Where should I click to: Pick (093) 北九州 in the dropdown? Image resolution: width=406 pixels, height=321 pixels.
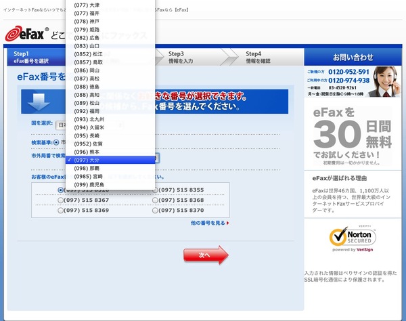110,119
